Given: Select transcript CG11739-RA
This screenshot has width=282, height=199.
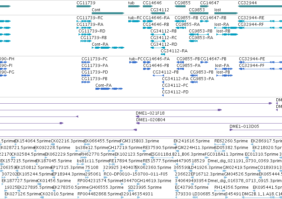Looking at the screenshot, I should coord(84,28).
